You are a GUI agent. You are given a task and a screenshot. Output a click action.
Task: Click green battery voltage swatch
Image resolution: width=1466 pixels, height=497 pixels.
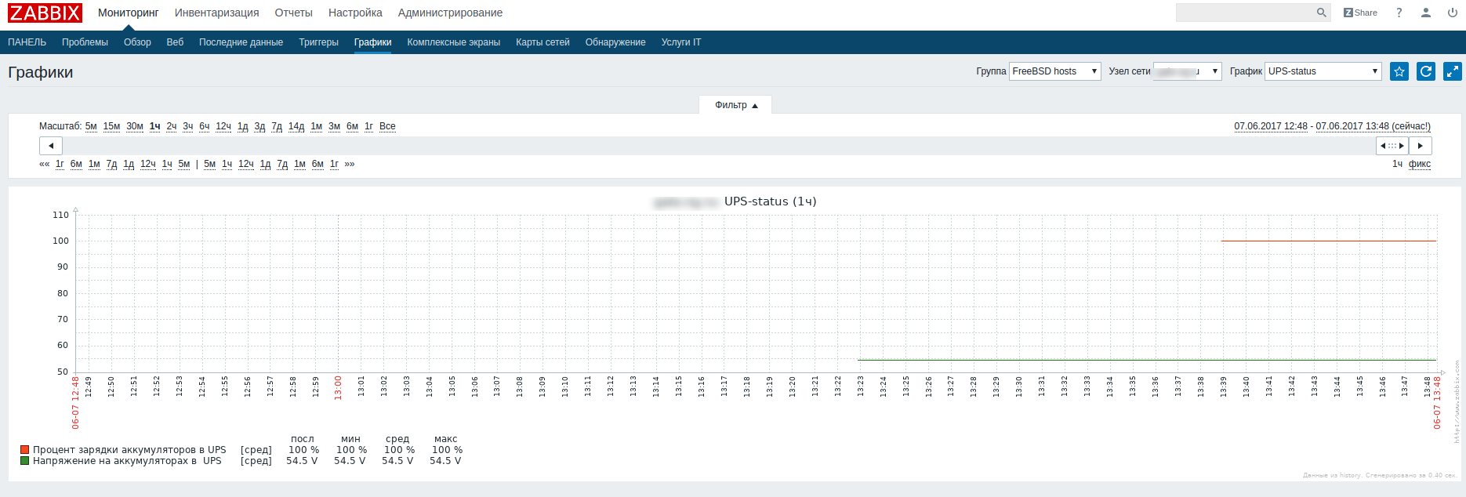pyautogui.click(x=25, y=461)
